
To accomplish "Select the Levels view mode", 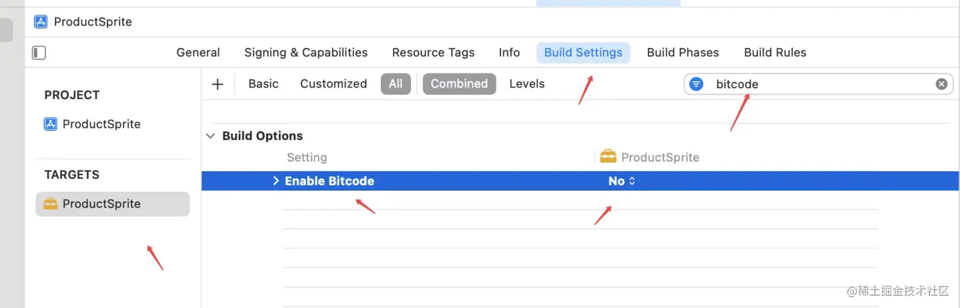I will (x=527, y=84).
